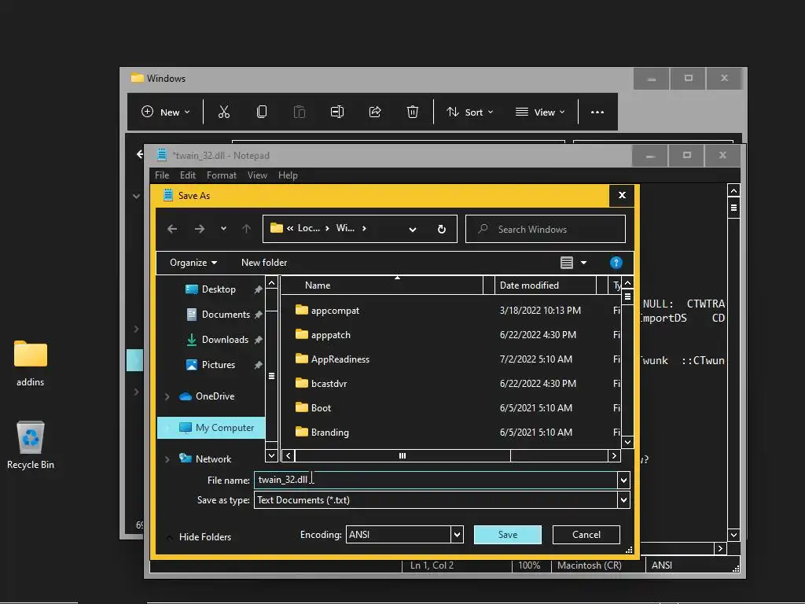Screen dimensions: 805x604
Task: Click the Copy icon in Explorer toolbar
Action: [261, 112]
